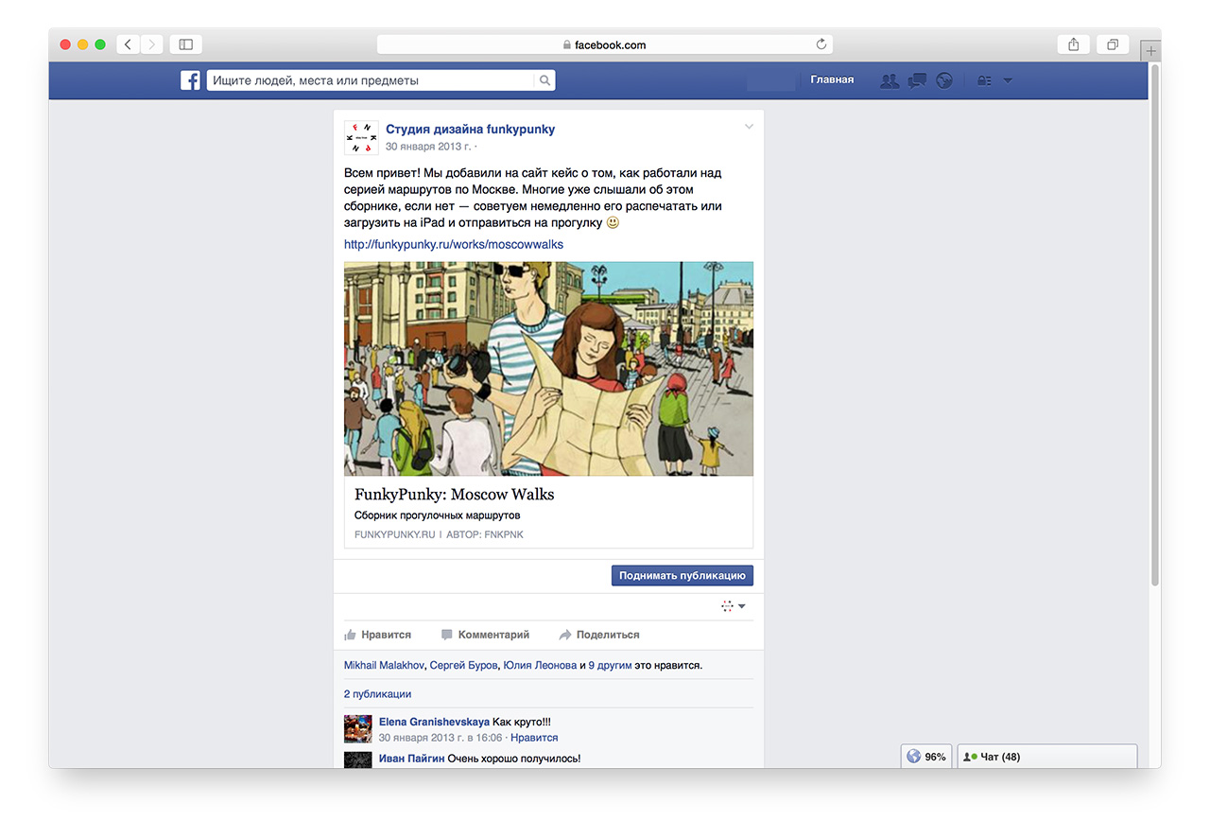Viewport: 1210px width, 838px height.
Task: Click the Нравится action on the post
Action: pos(378,635)
